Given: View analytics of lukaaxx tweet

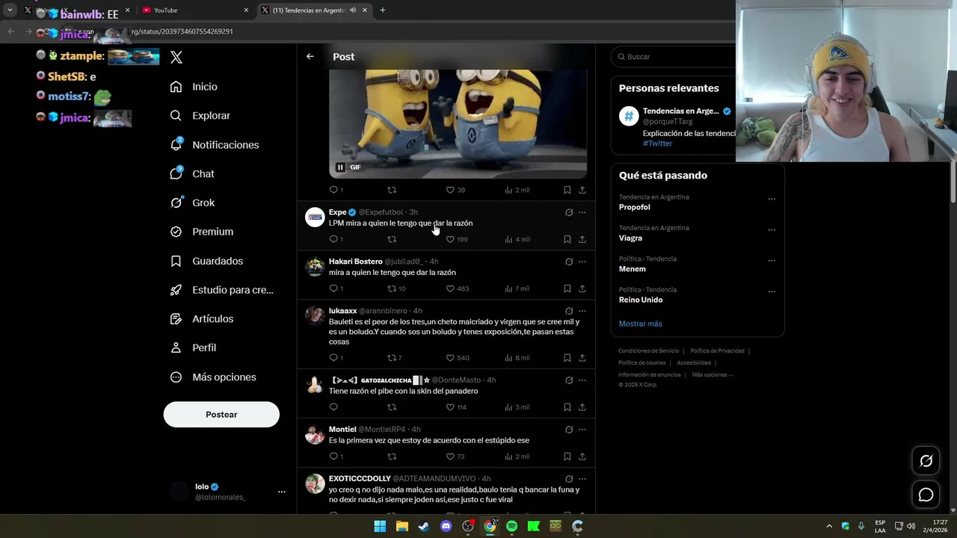Looking at the screenshot, I should [x=517, y=358].
